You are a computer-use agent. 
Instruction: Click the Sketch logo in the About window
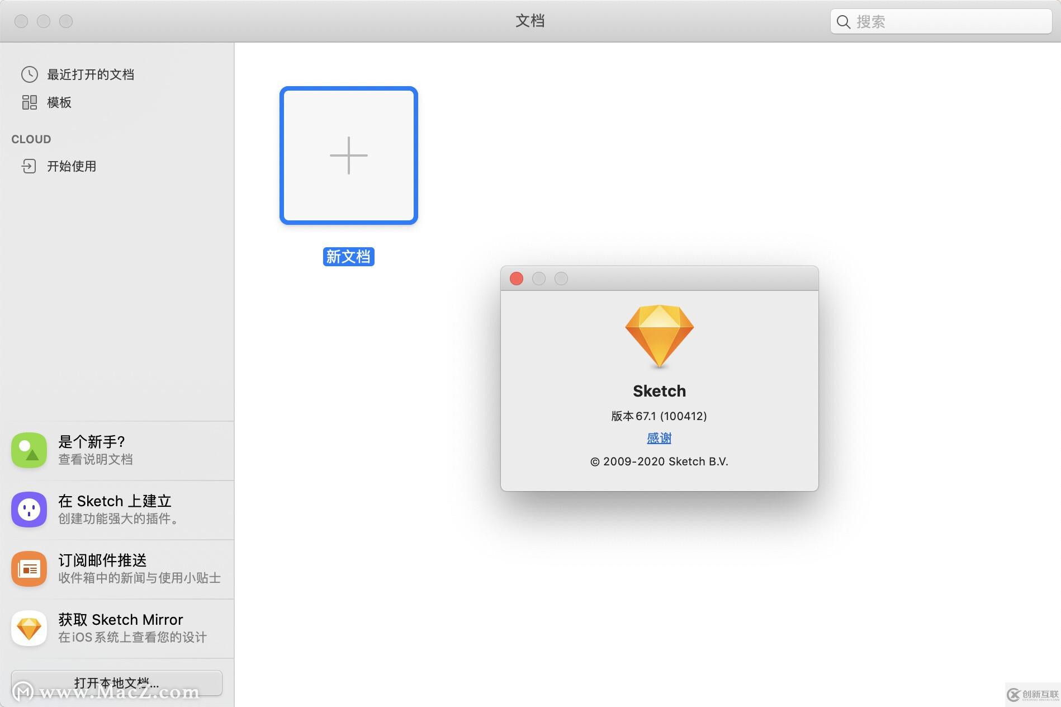tap(659, 336)
